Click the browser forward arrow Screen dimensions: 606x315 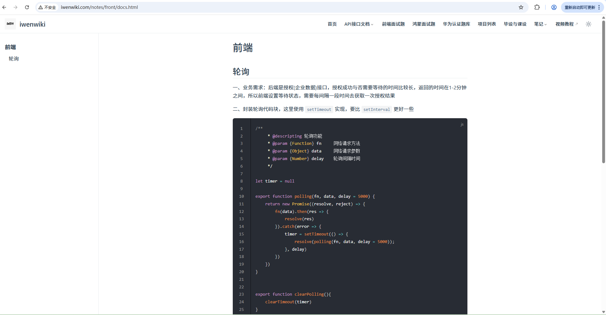[x=15, y=7]
